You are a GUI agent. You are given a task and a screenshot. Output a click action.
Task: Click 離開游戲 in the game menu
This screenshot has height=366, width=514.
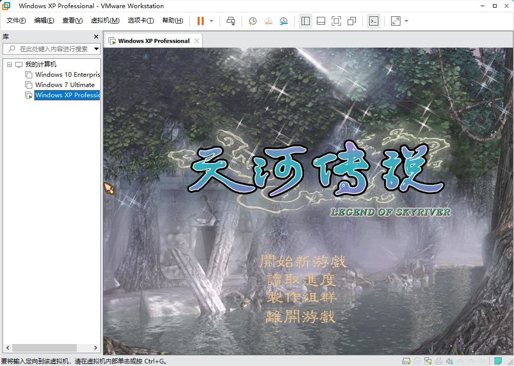301,317
